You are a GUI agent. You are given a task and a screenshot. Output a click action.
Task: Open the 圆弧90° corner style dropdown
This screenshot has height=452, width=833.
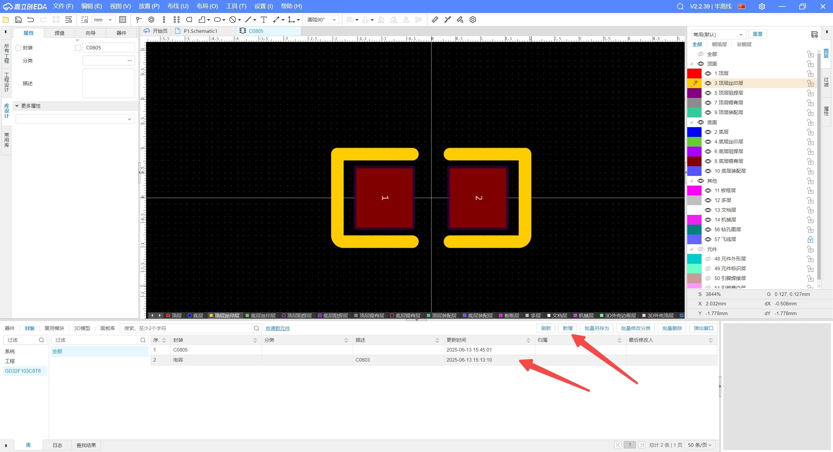point(322,20)
